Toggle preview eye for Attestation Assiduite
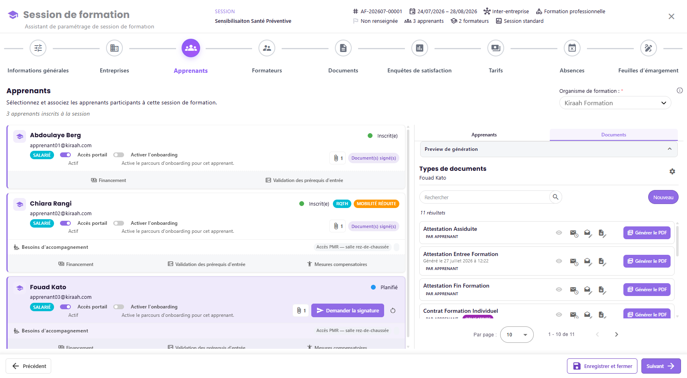Image resolution: width=687 pixels, height=378 pixels. (x=559, y=233)
